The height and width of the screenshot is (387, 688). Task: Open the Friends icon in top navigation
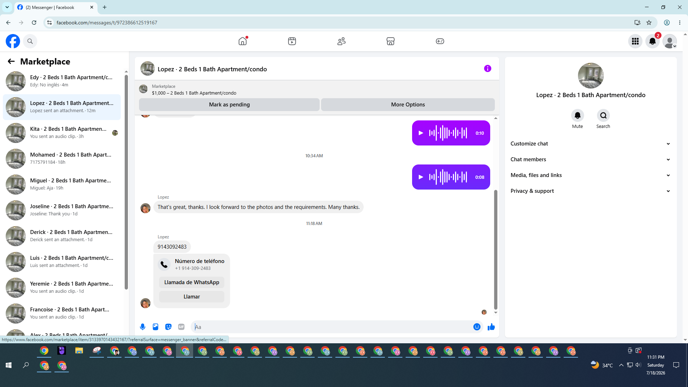[x=341, y=41]
